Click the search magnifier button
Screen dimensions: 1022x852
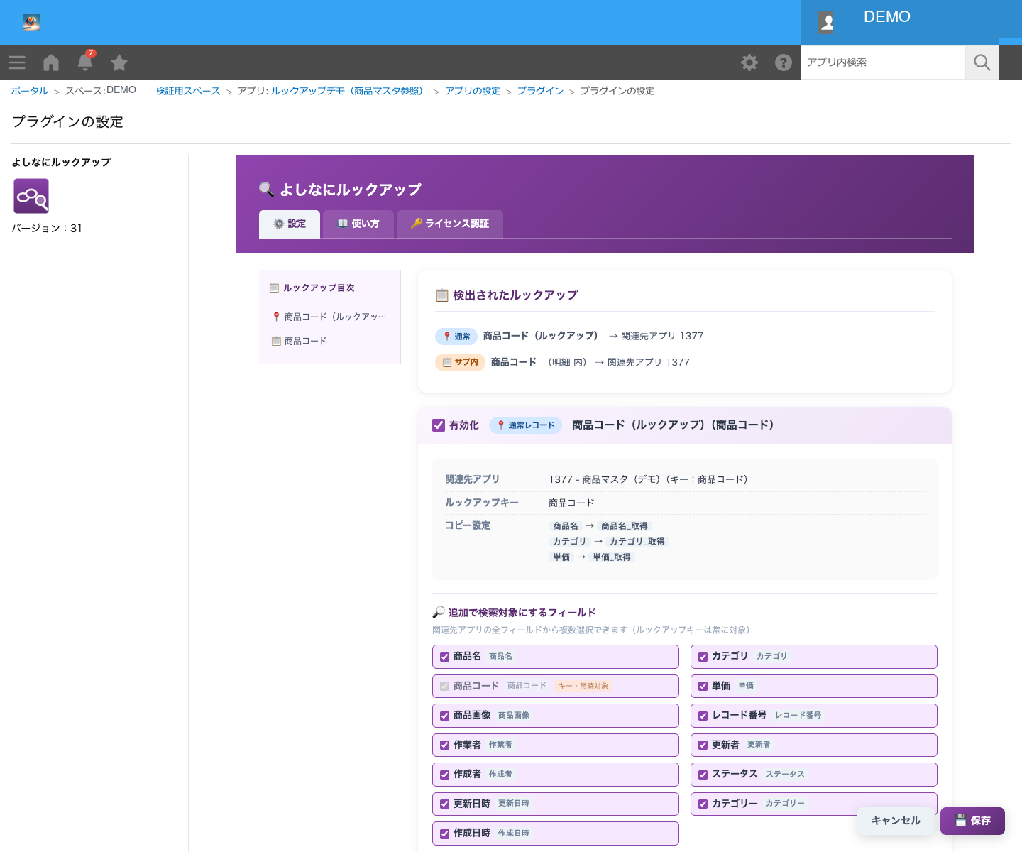pyautogui.click(x=982, y=62)
